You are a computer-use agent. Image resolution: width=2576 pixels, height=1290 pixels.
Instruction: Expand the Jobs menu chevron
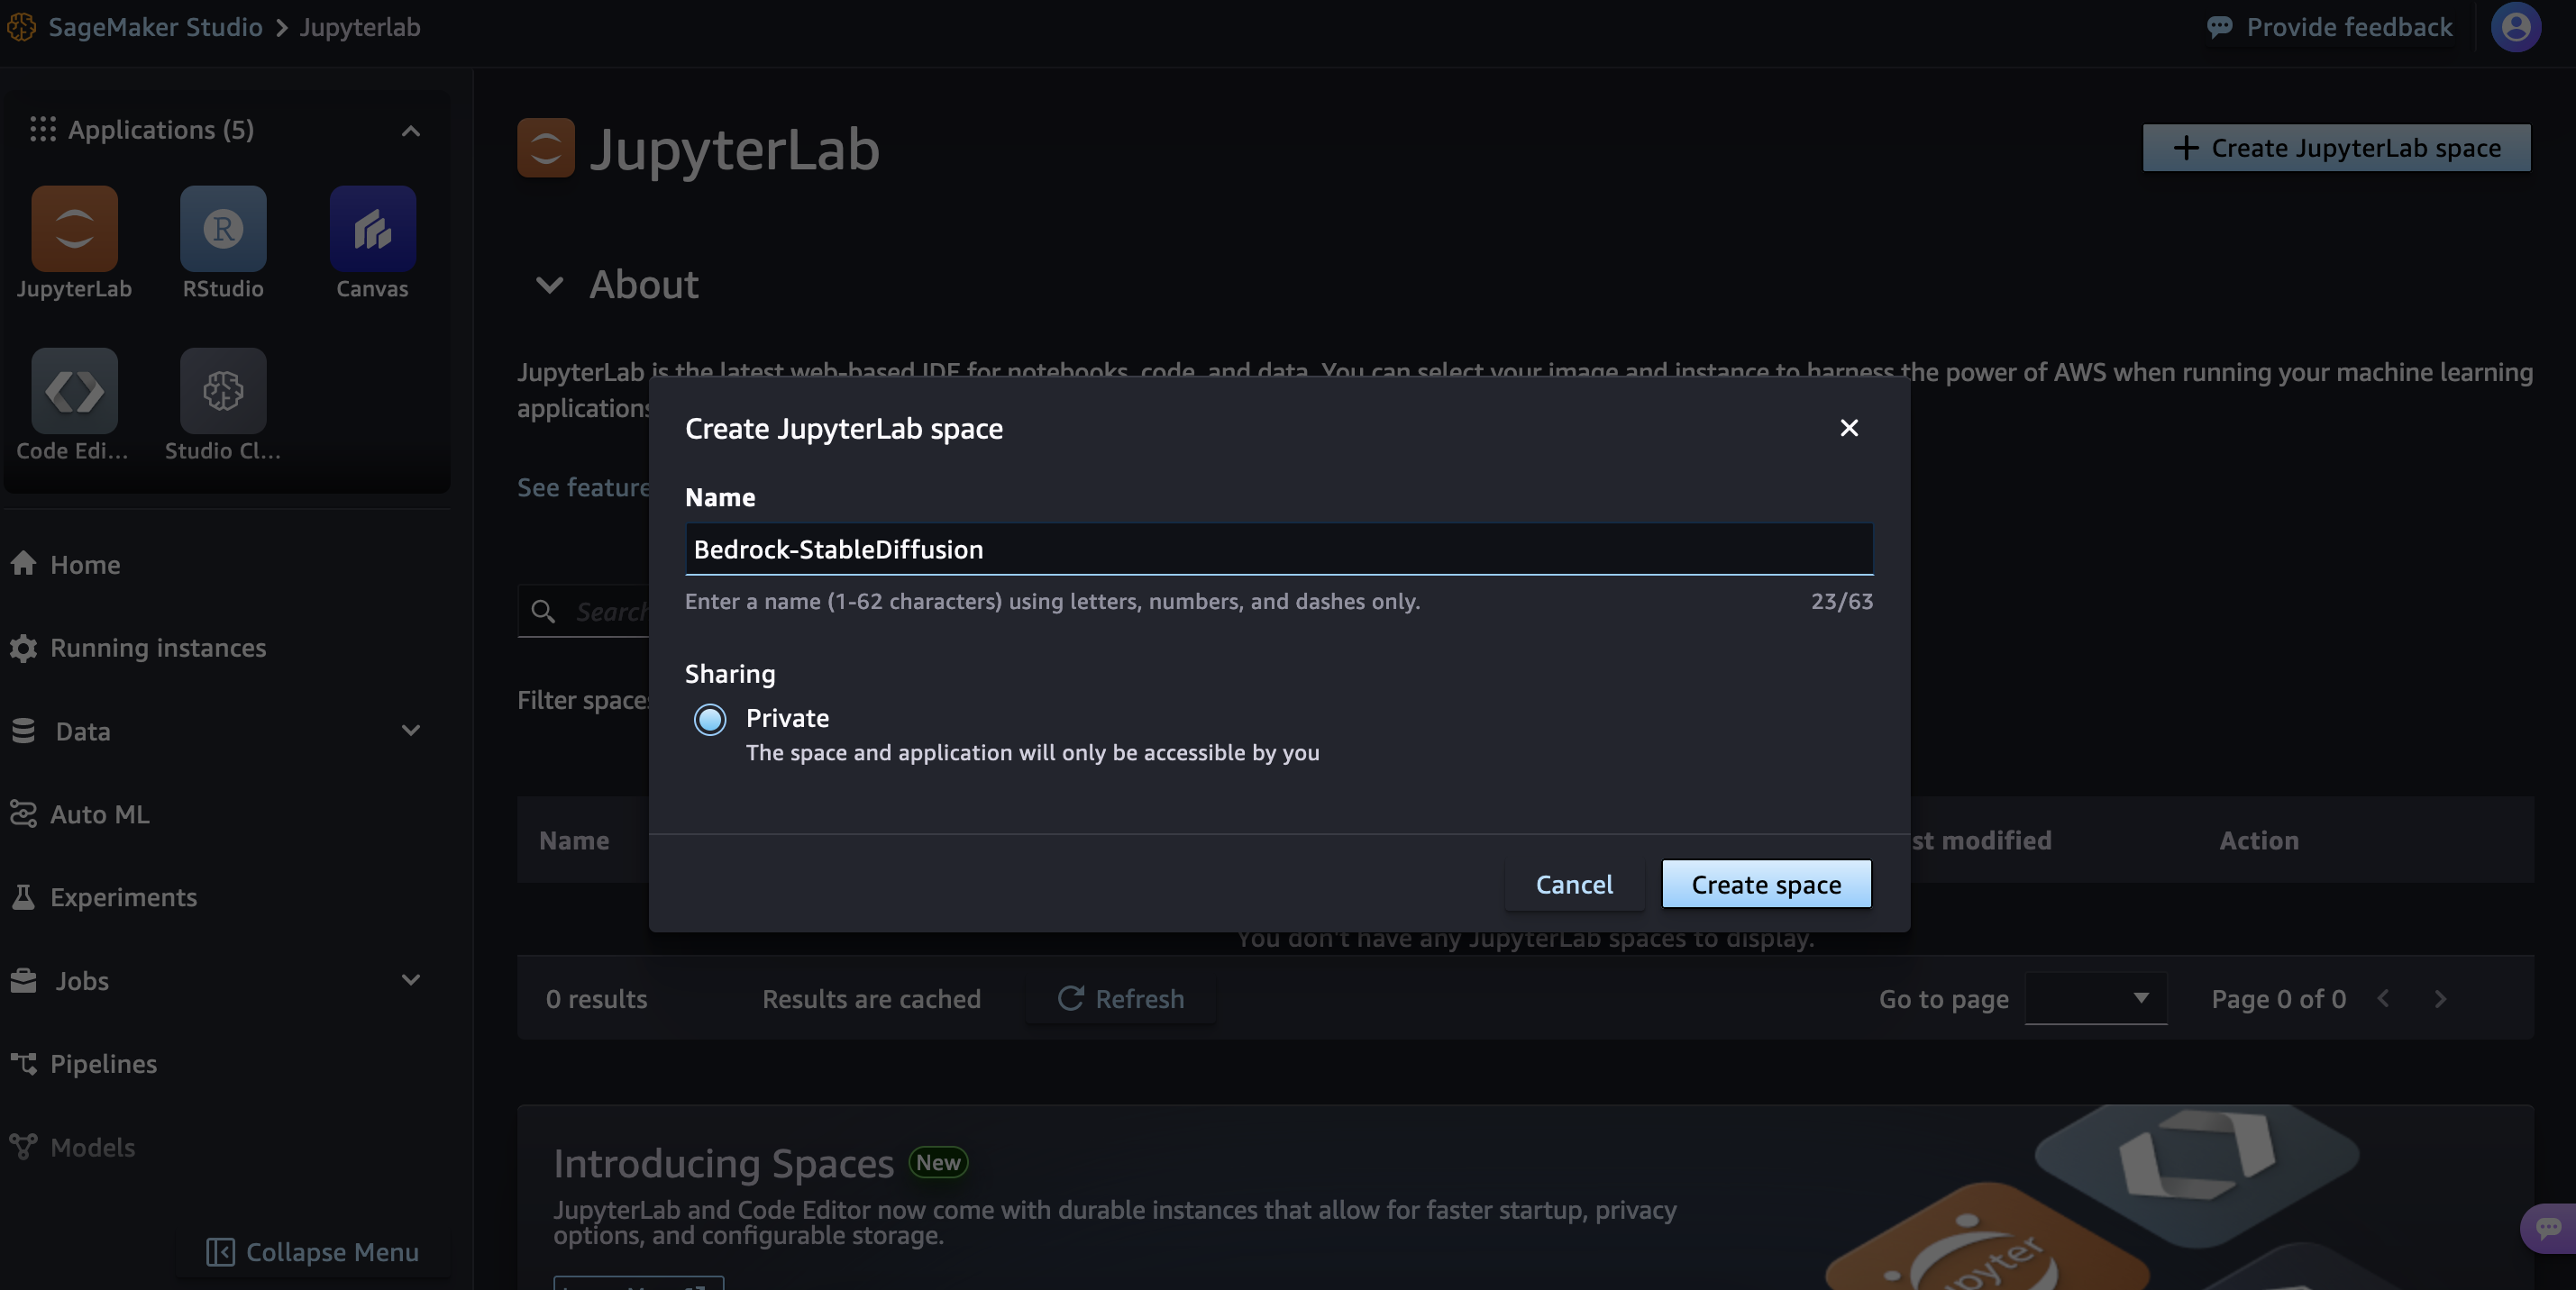tap(410, 980)
